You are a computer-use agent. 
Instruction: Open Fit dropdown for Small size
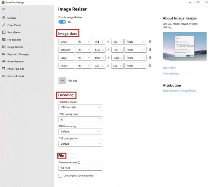[x=84, y=42]
